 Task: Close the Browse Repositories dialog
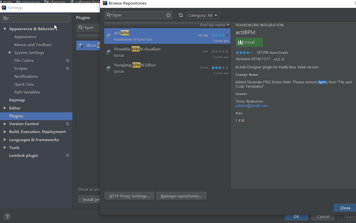[x=345, y=208]
